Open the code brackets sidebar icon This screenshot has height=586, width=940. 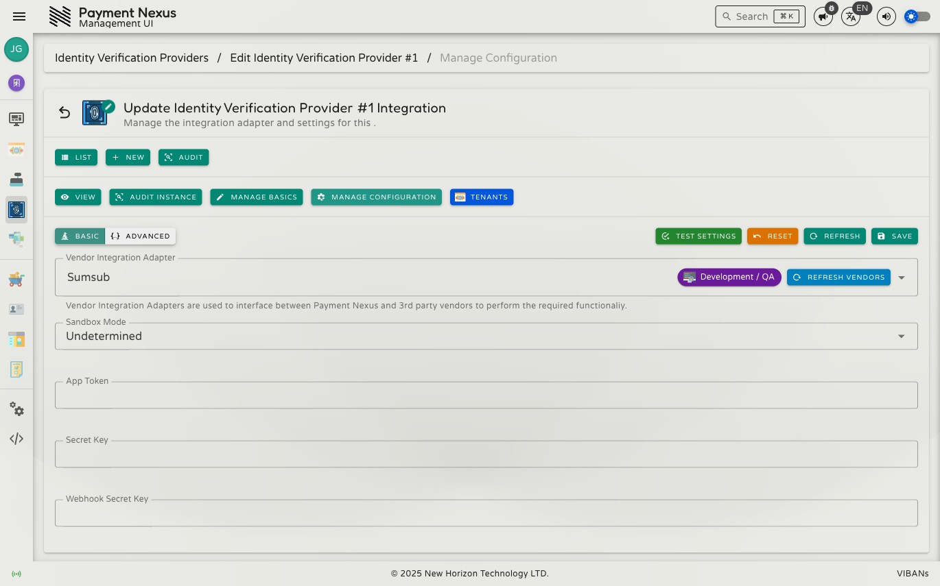(16, 439)
